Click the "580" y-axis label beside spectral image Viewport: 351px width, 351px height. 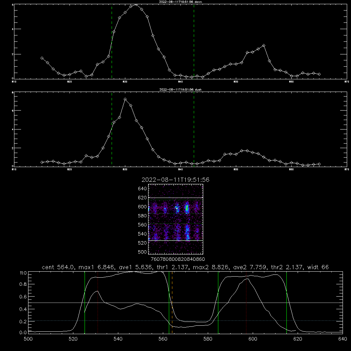point(143,216)
